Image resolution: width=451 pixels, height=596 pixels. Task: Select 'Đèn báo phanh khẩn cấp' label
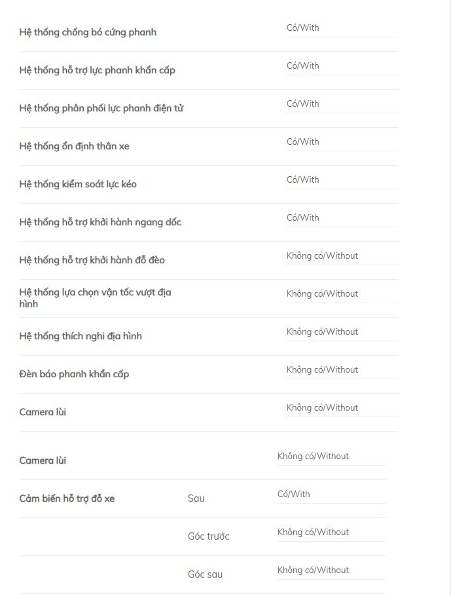click(x=74, y=375)
